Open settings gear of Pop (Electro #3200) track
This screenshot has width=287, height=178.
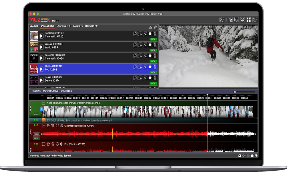point(62,144)
